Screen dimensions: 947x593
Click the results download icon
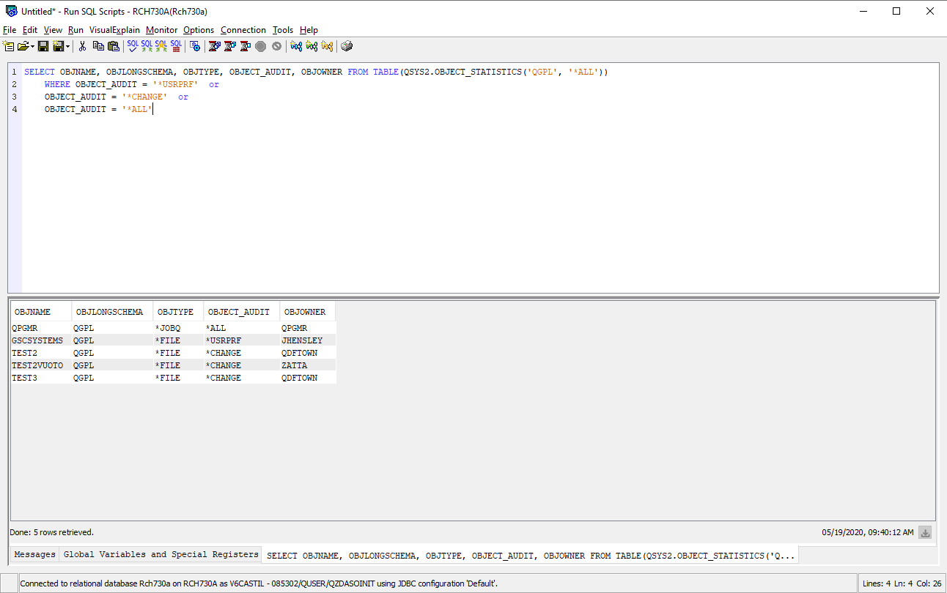click(x=926, y=533)
